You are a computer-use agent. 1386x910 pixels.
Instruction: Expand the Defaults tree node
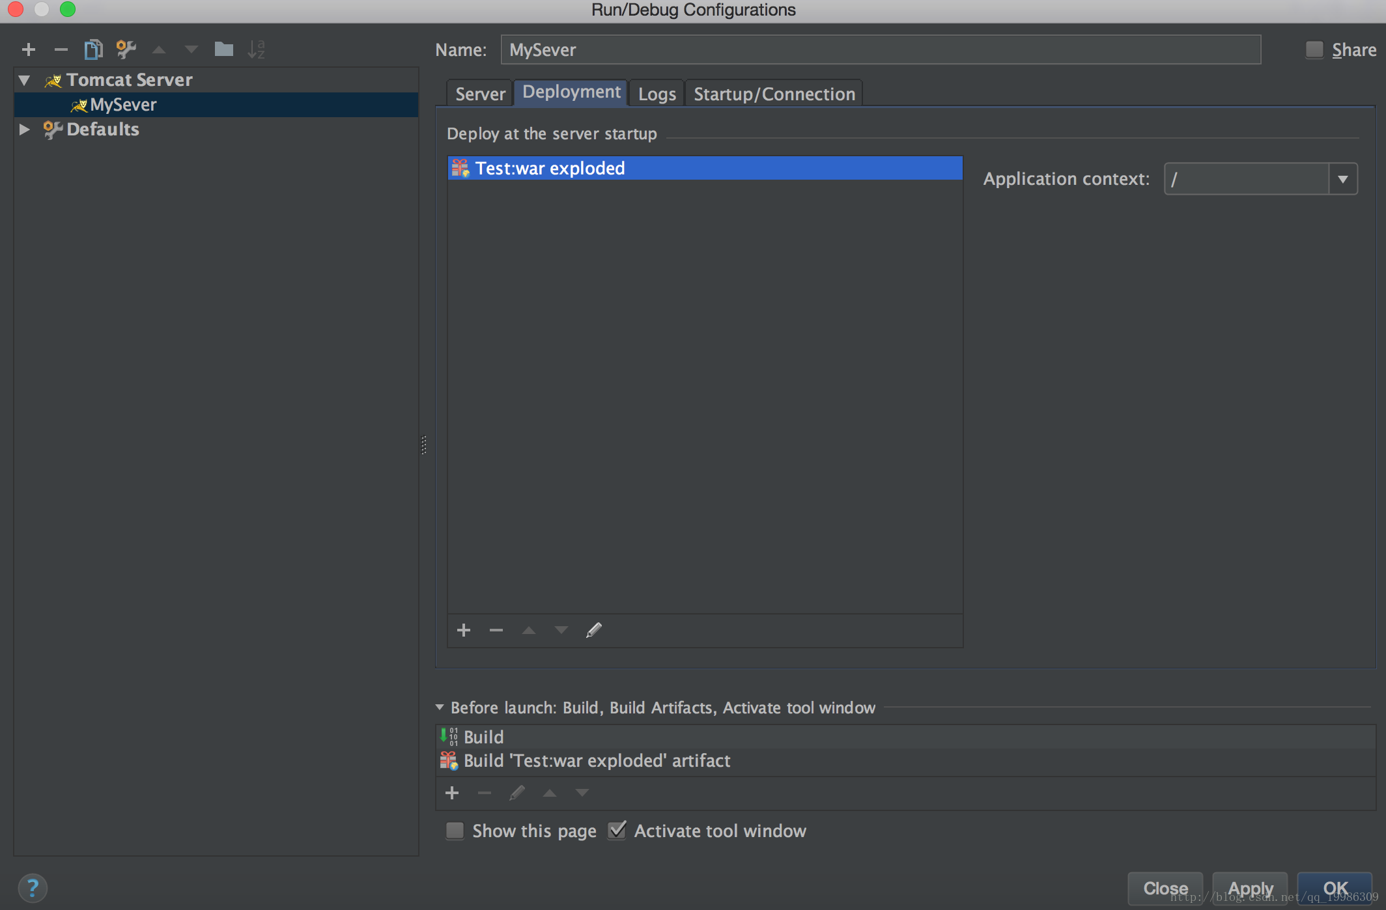(25, 130)
